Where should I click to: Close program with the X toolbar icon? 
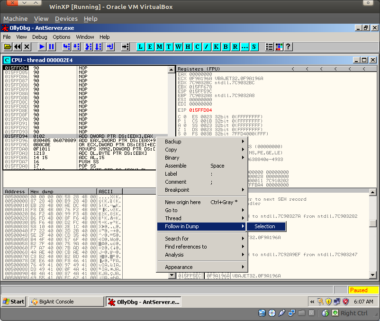27,46
